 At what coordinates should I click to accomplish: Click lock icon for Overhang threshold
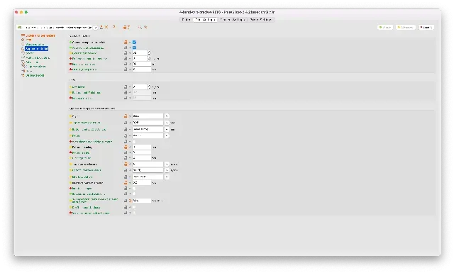(126, 53)
